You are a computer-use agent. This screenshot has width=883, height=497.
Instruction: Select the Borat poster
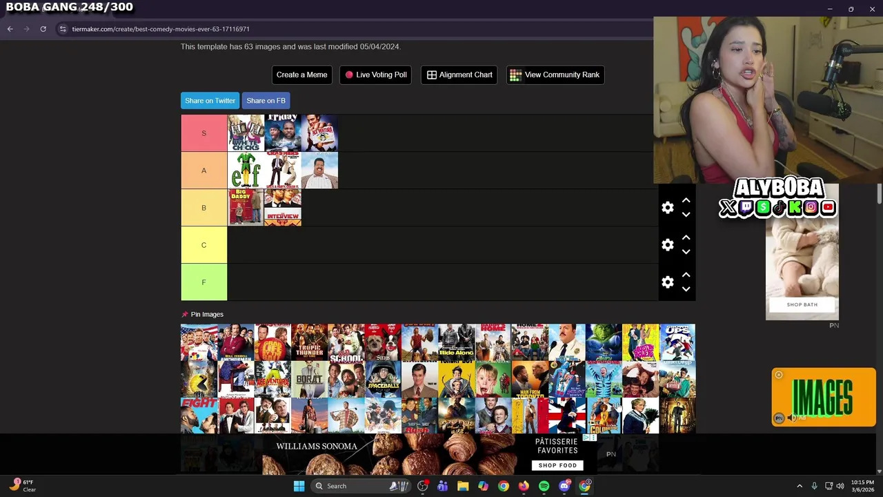point(309,380)
